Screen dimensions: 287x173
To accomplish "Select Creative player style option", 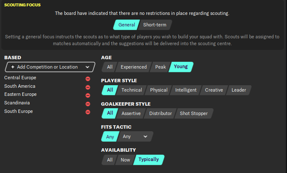I will coord(214,90).
